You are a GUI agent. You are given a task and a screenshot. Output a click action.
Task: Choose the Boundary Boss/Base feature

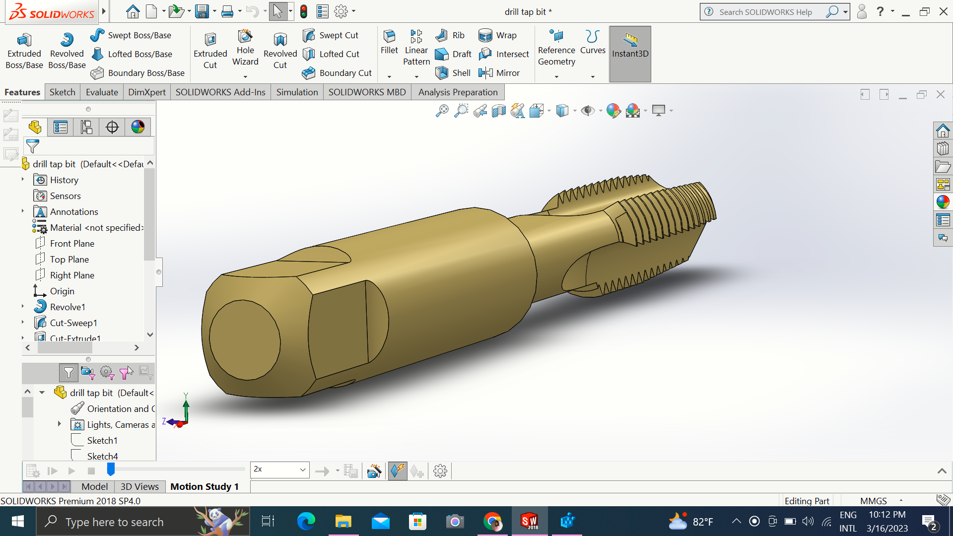point(137,73)
